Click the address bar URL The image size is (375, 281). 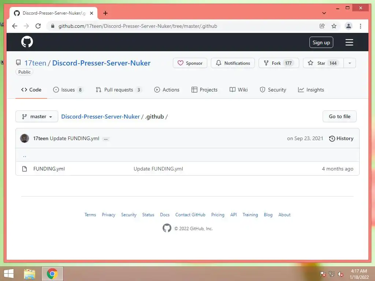pyautogui.click(x=138, y=26)
